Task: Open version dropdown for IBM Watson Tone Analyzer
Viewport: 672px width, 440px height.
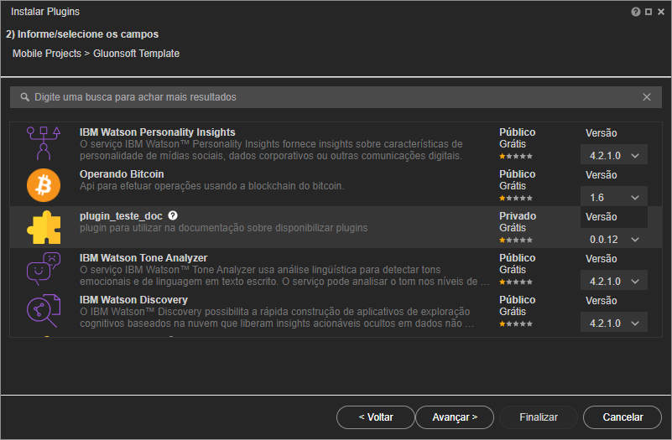Action: click(x=614, y=282)
